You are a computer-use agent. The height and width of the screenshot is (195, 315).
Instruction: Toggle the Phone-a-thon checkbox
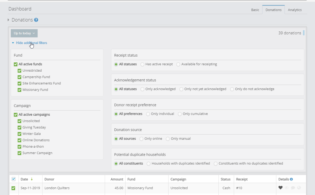[19, 147]
